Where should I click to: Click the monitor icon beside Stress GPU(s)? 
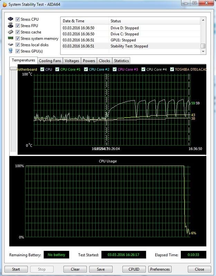[10, 51]
